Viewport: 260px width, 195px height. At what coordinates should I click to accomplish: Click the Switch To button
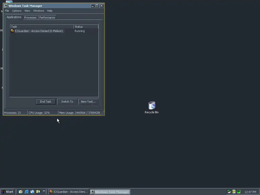pyautogui.click(x=67, y=102)
